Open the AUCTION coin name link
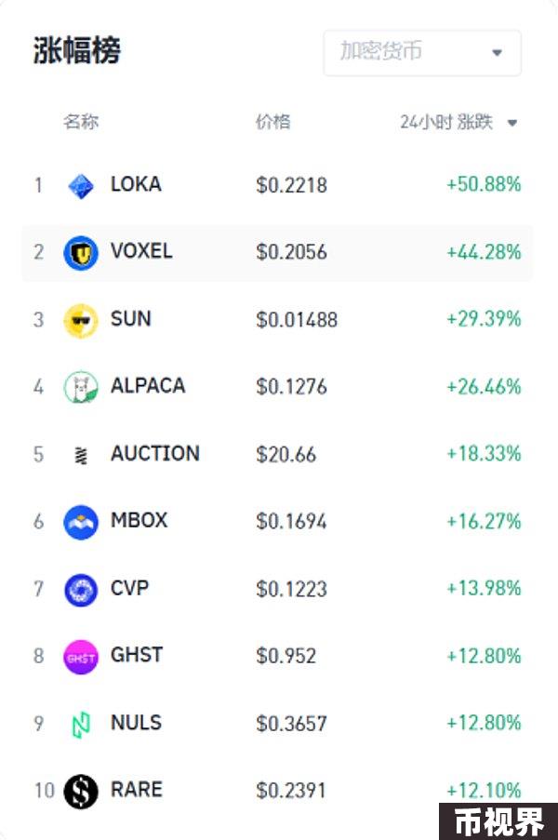Viewport: 558px width, 840px height. pos(155,454)
